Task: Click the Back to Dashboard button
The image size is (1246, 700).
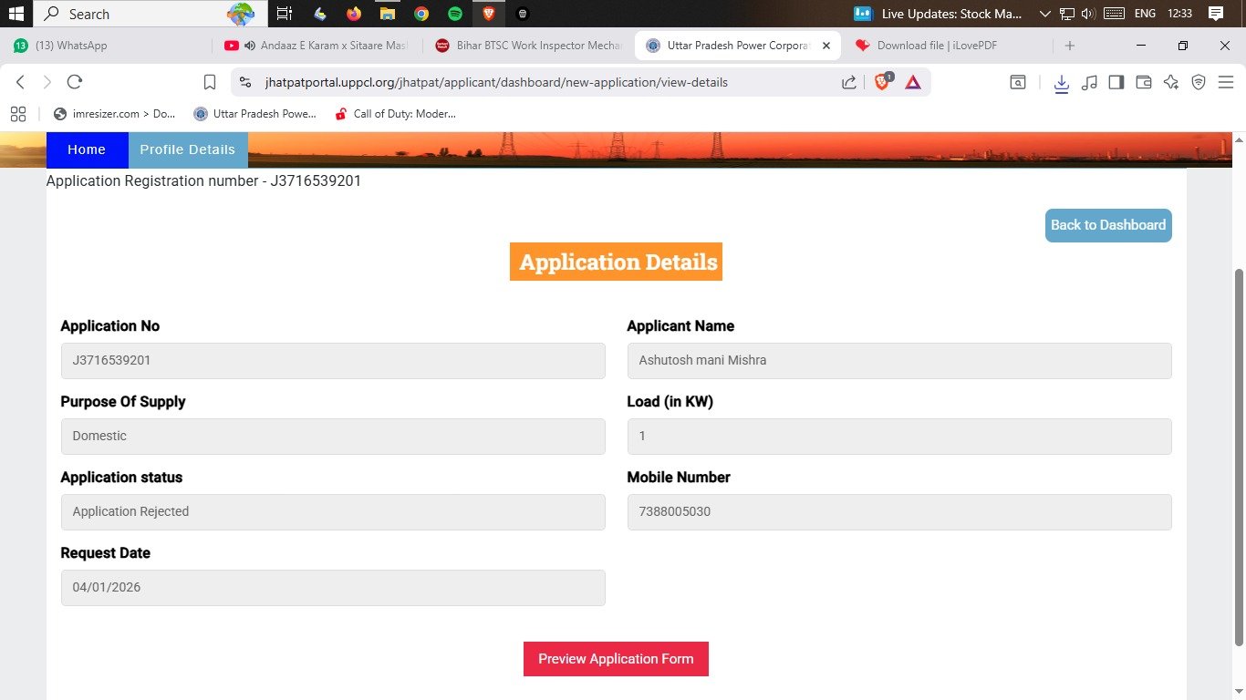Action: tap(1107, 225)
